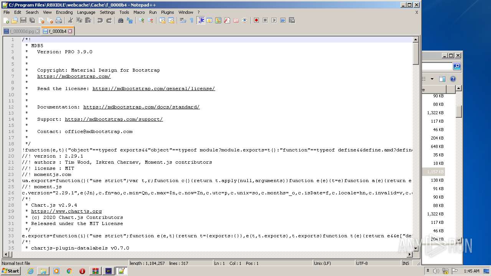Image resolution: width=491 pixels, height=276 pixels.
Task: Open the docs/standard documentation link
Action: [141, 107]
